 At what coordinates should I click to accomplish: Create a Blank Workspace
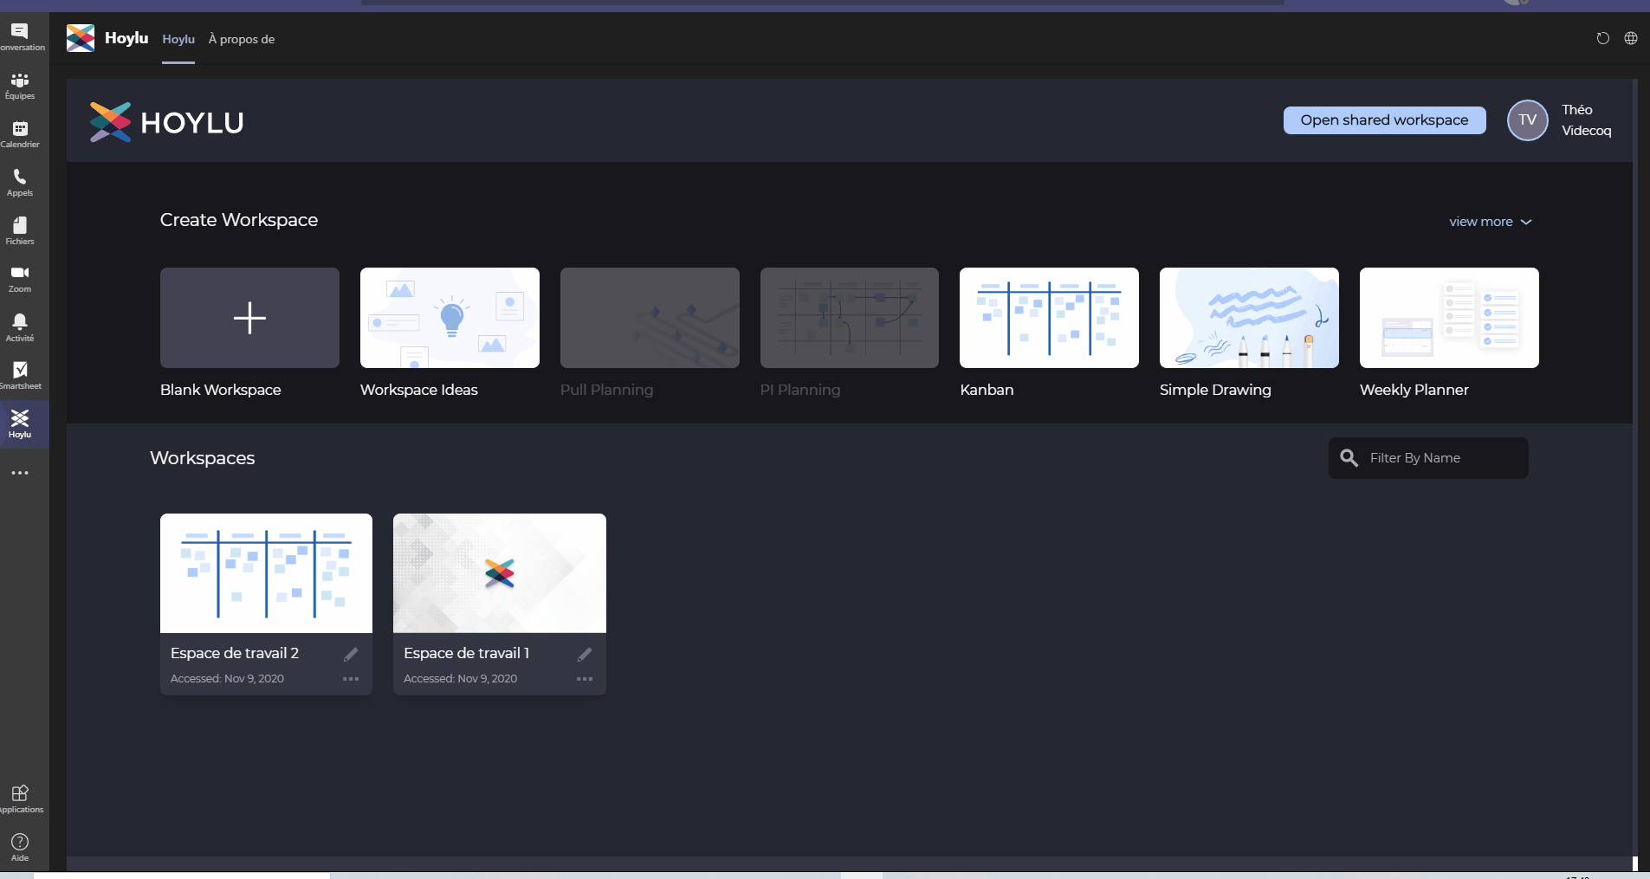[x=249, y=318]
